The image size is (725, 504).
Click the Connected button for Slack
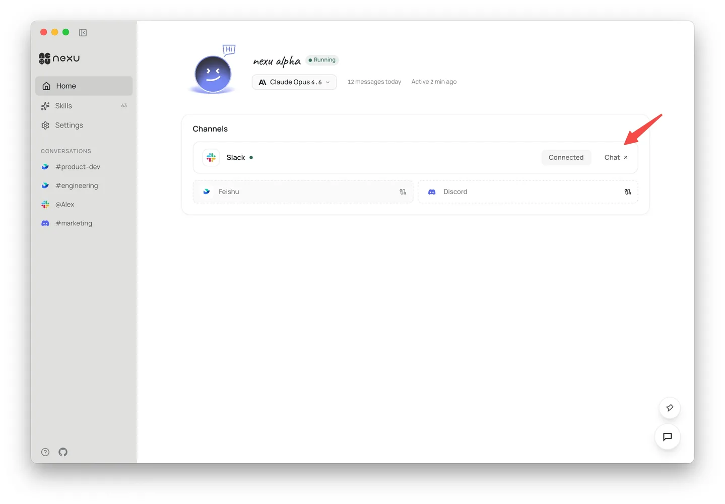(x=566, y=157)
